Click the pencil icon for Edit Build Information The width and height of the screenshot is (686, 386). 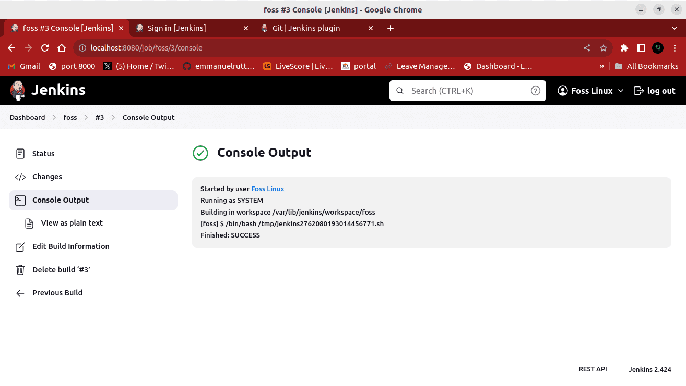click(20, 246)
